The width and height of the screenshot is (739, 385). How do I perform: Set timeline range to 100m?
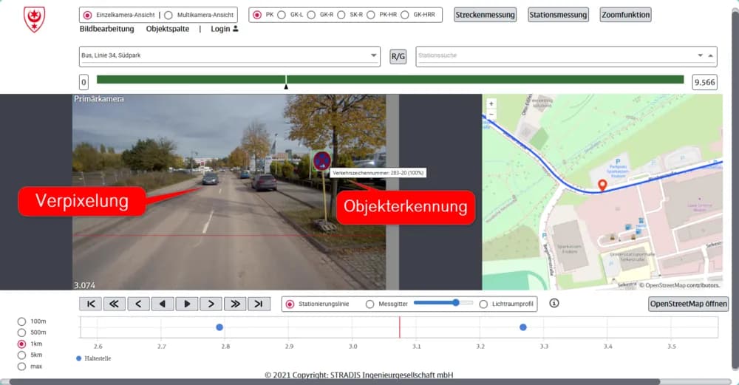21,321
